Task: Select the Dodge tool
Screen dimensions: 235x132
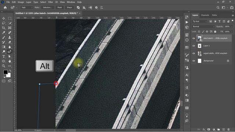Action: 4,52
